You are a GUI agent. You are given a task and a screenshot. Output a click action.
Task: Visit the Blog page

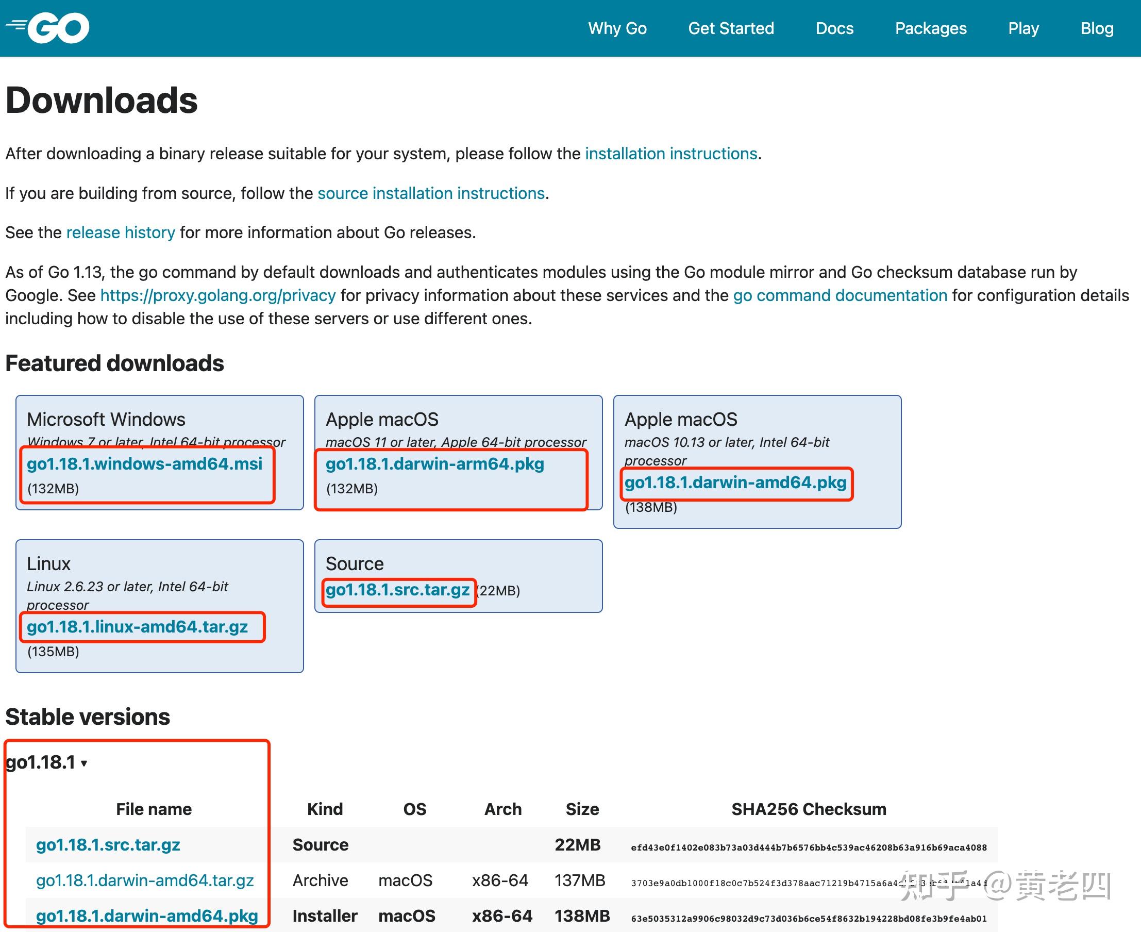[1097, 28]
